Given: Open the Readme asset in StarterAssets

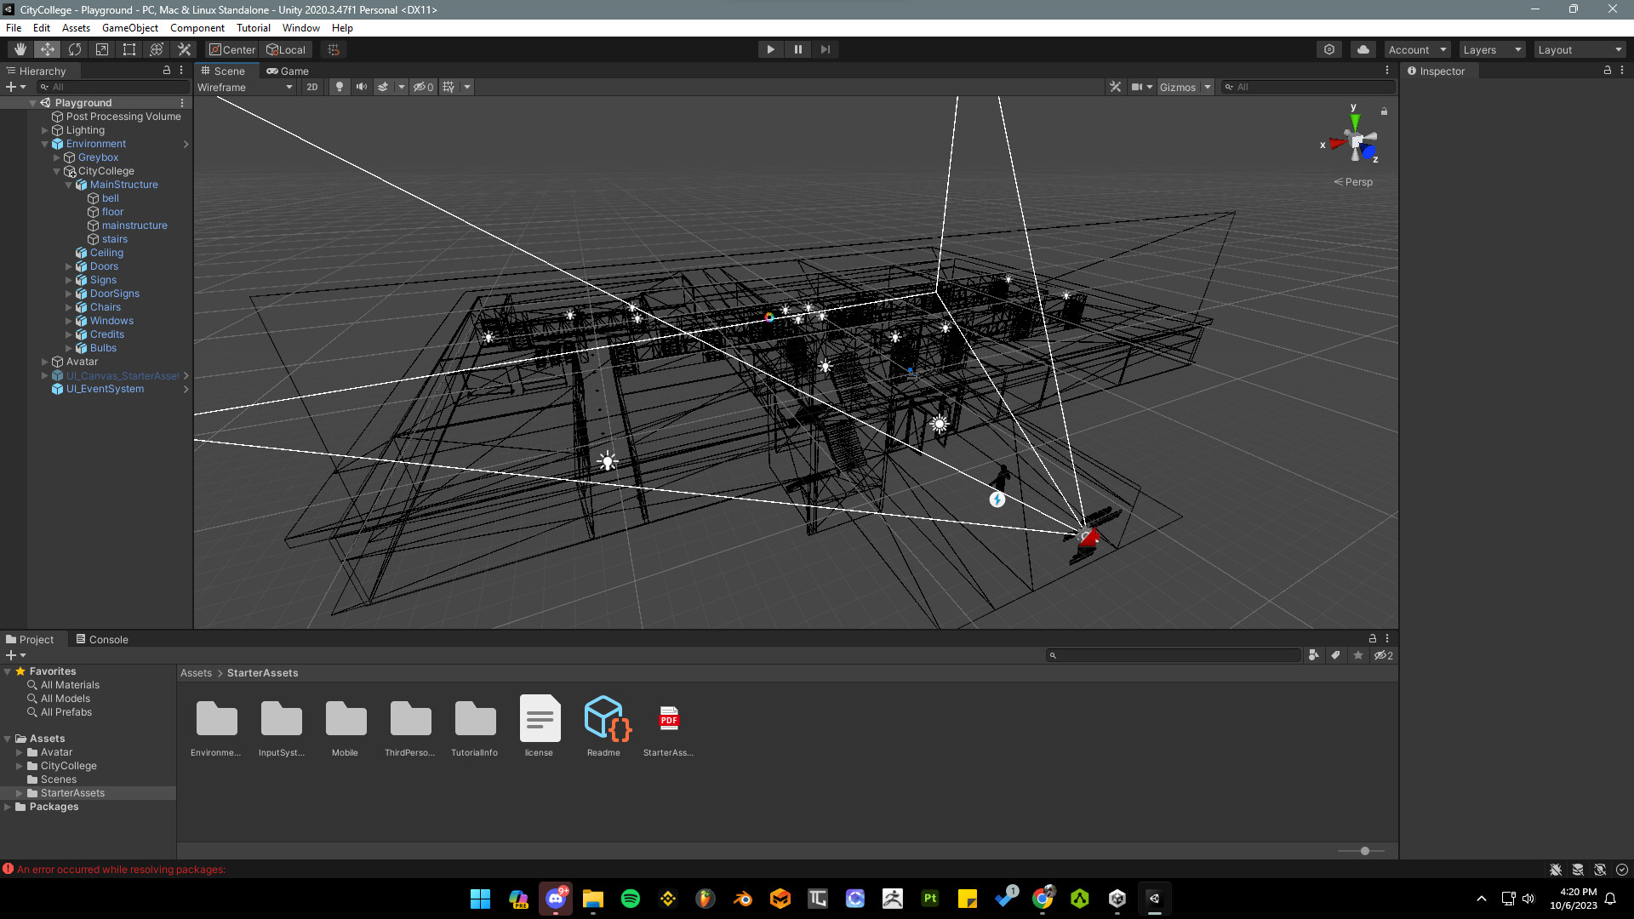Looking at the screenshot, I should point(605,719).
